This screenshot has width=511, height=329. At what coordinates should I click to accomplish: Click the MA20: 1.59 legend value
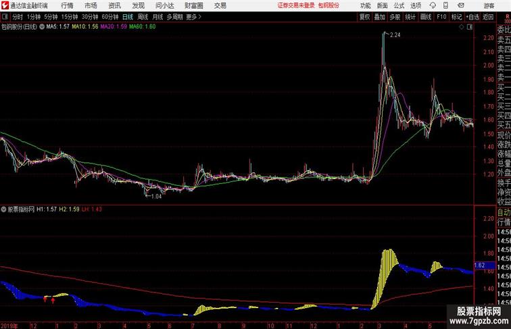(114, 27)
